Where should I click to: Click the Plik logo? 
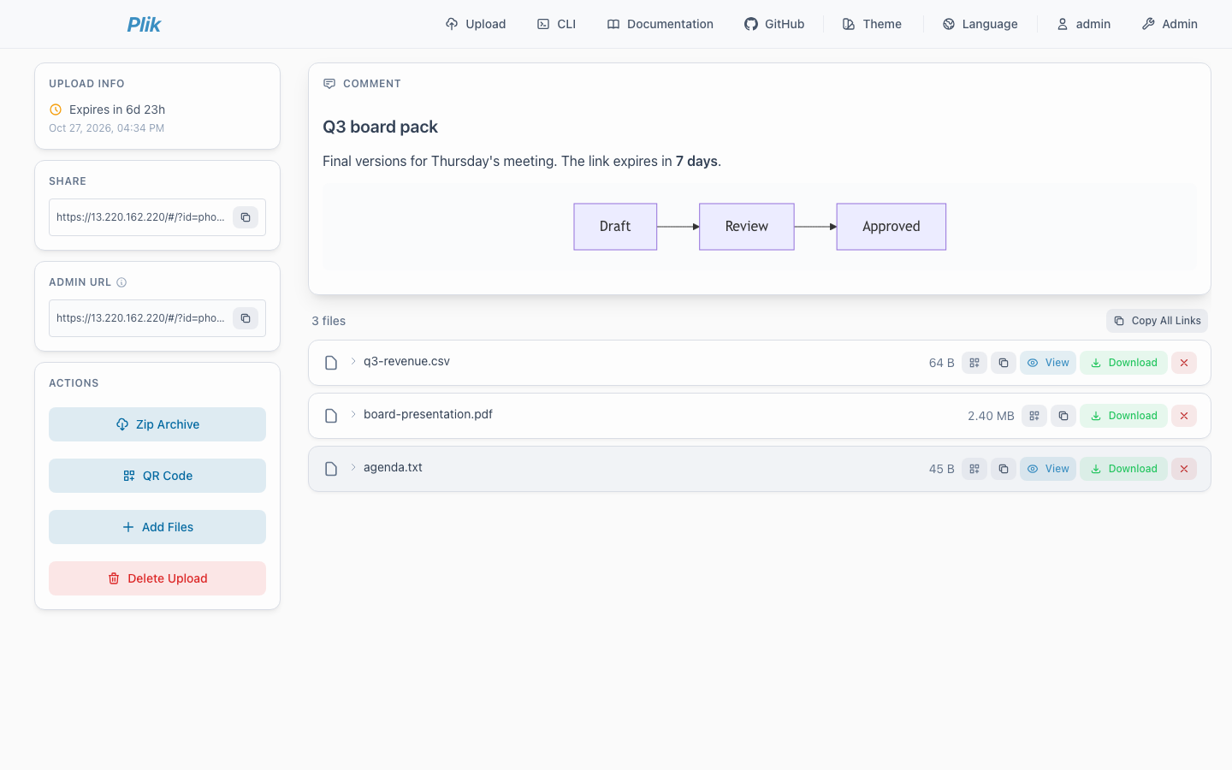144,24
